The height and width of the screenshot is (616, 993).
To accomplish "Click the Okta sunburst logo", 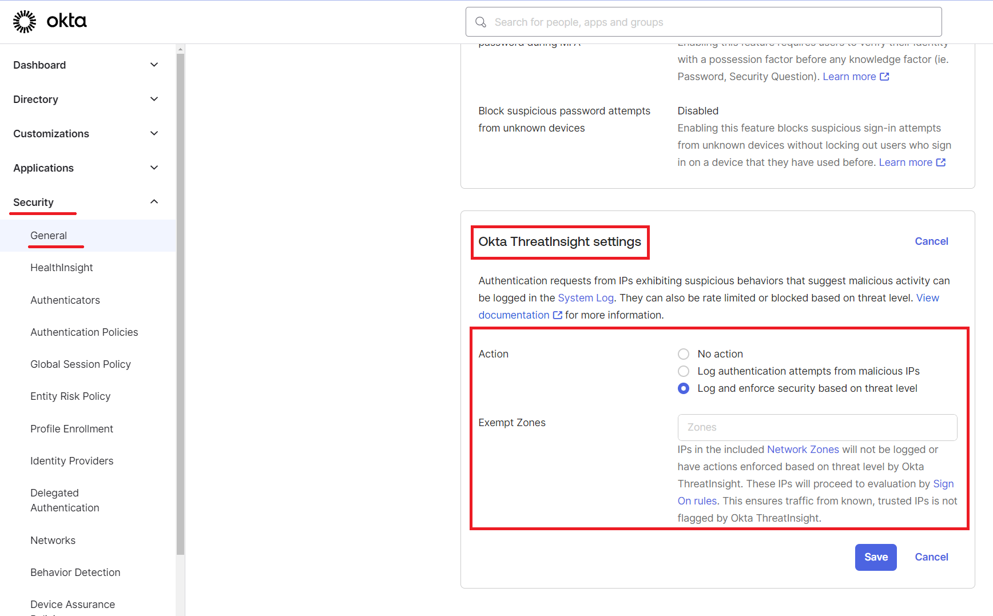I will pos(25,22).
